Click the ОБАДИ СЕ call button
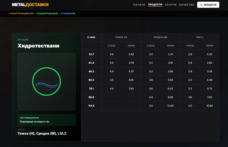The width and height of the screenshot is (228, 147). coord(208,5)
